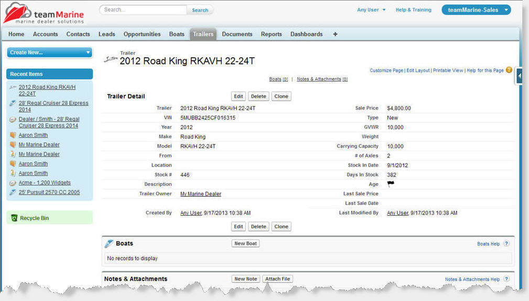529x301 pixels.
Task: Open the teamMarine-Sales app menu
Action: click(x=476, y=10)
